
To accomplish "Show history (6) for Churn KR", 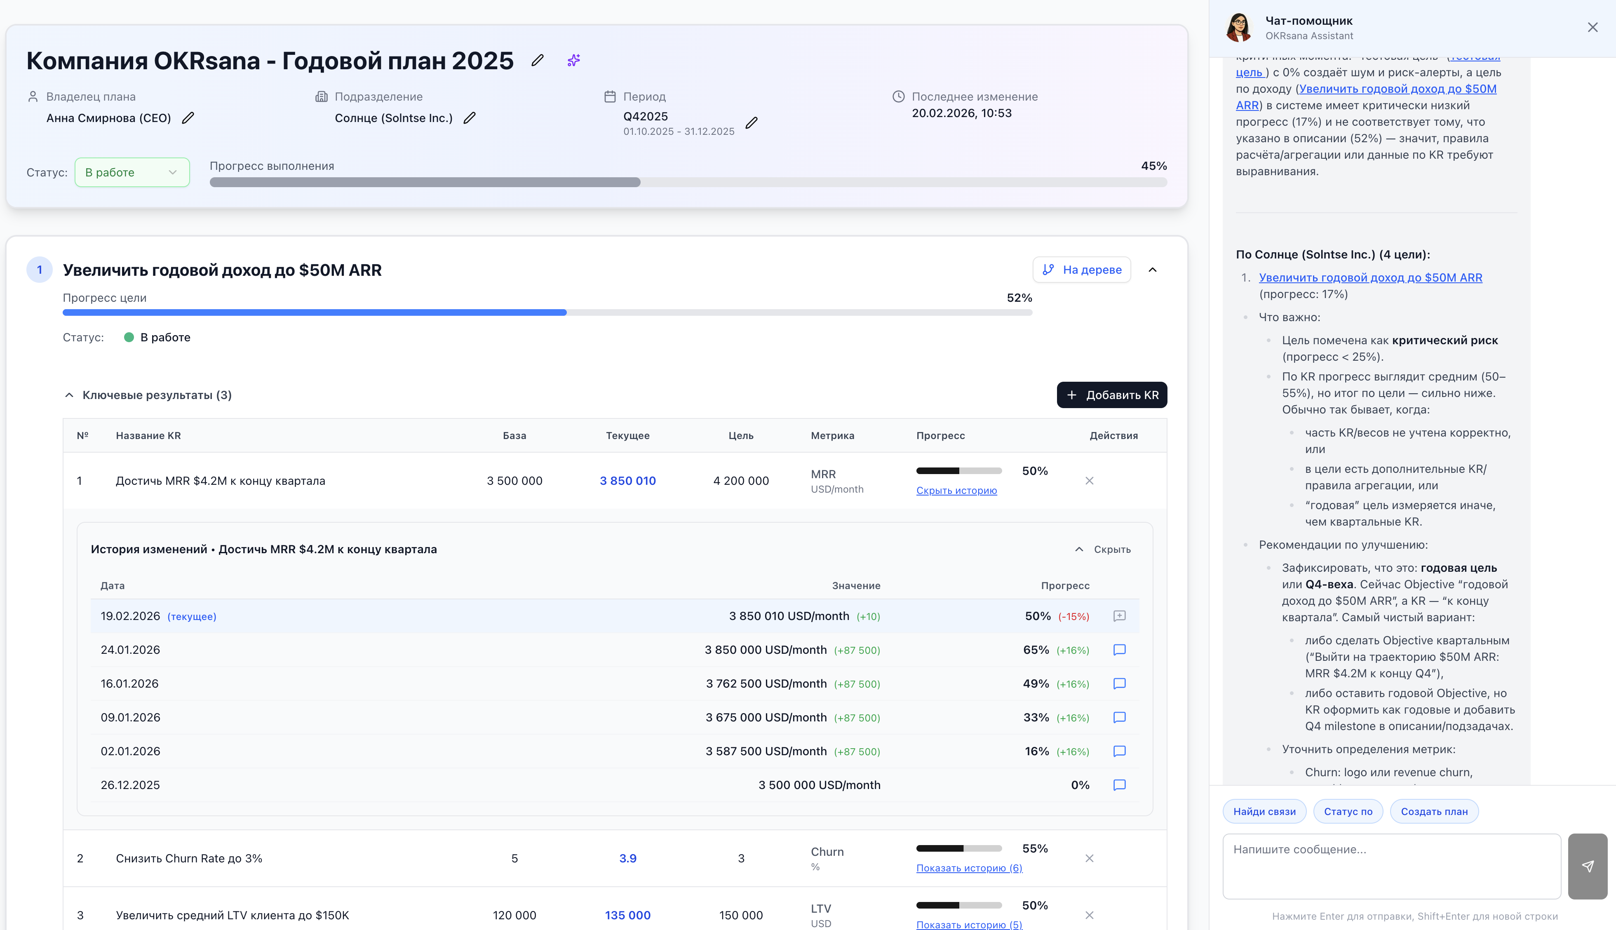I will [x=968, y=868].
